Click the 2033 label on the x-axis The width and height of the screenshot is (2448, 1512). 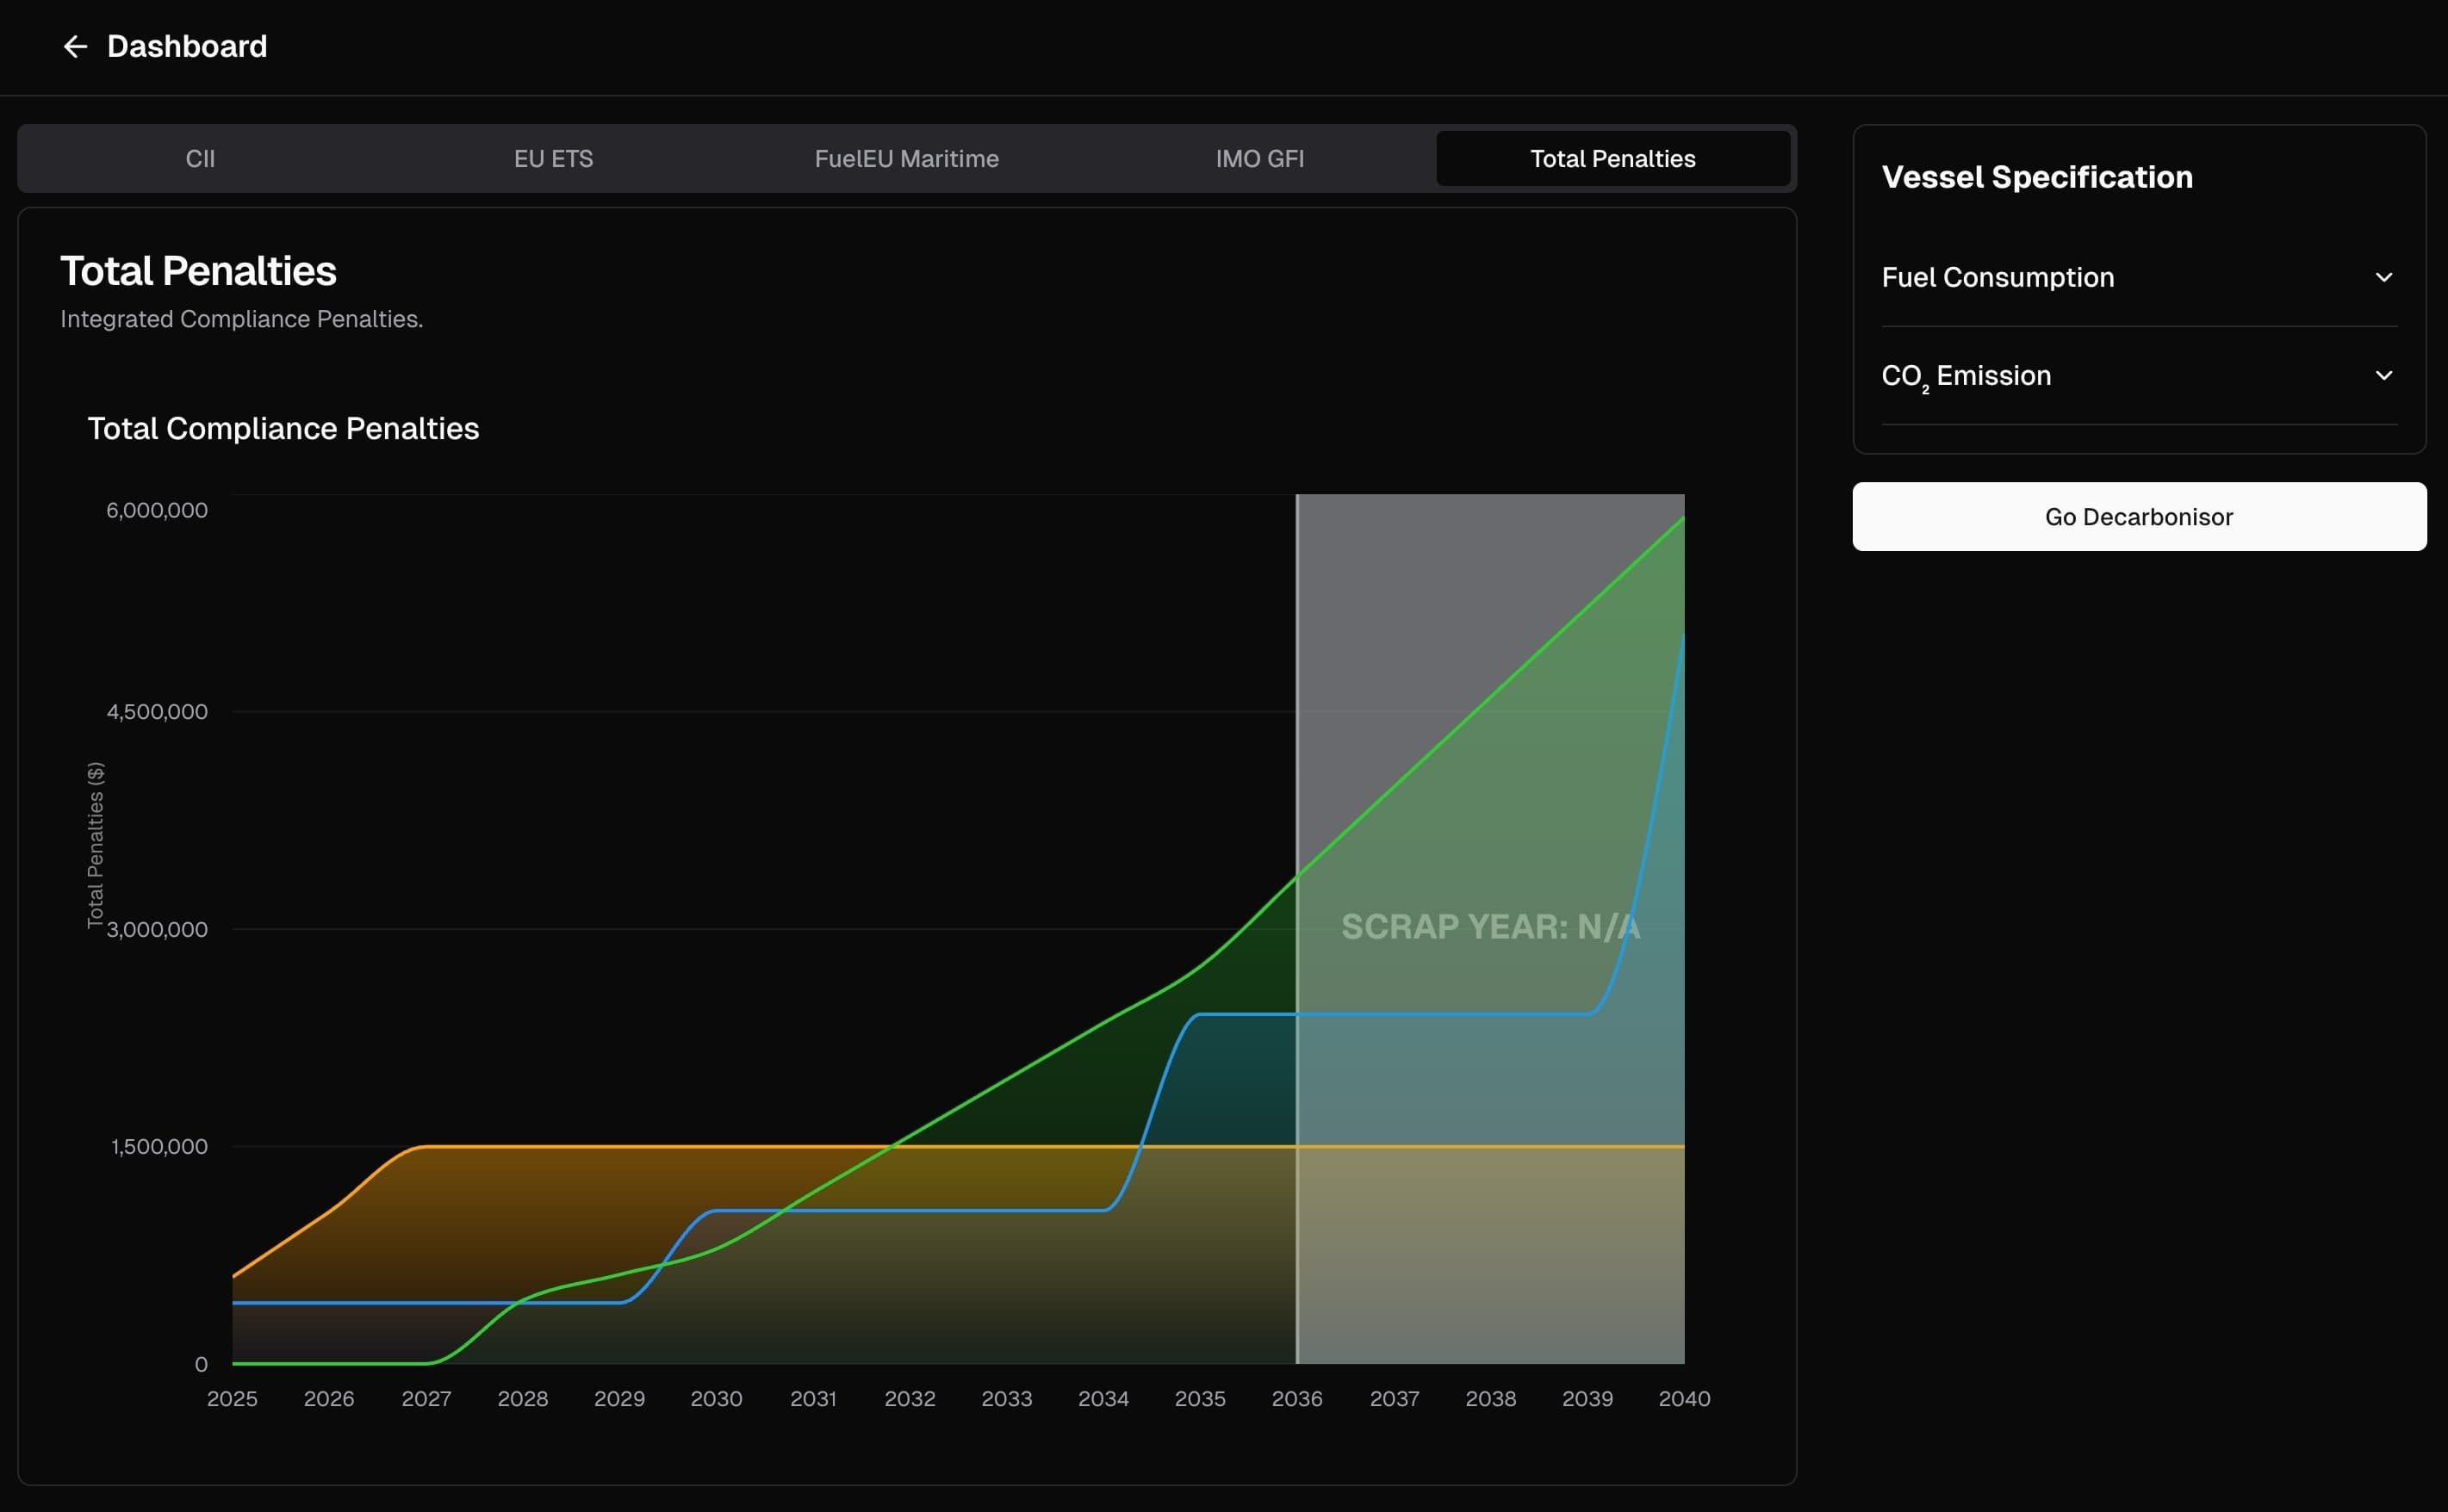(1006, 1399)
